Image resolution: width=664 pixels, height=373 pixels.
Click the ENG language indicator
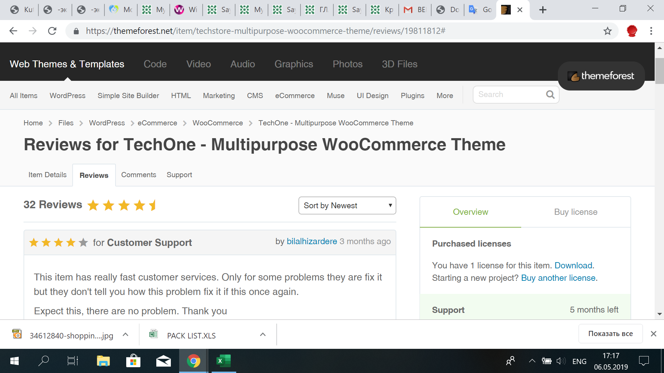(x=579, y=361)
